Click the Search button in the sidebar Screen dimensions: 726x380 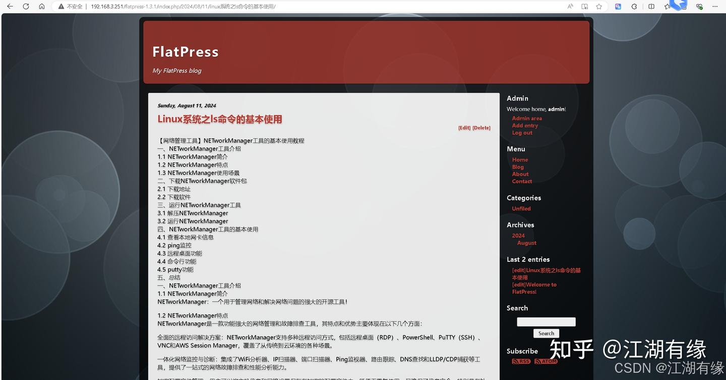546,333
